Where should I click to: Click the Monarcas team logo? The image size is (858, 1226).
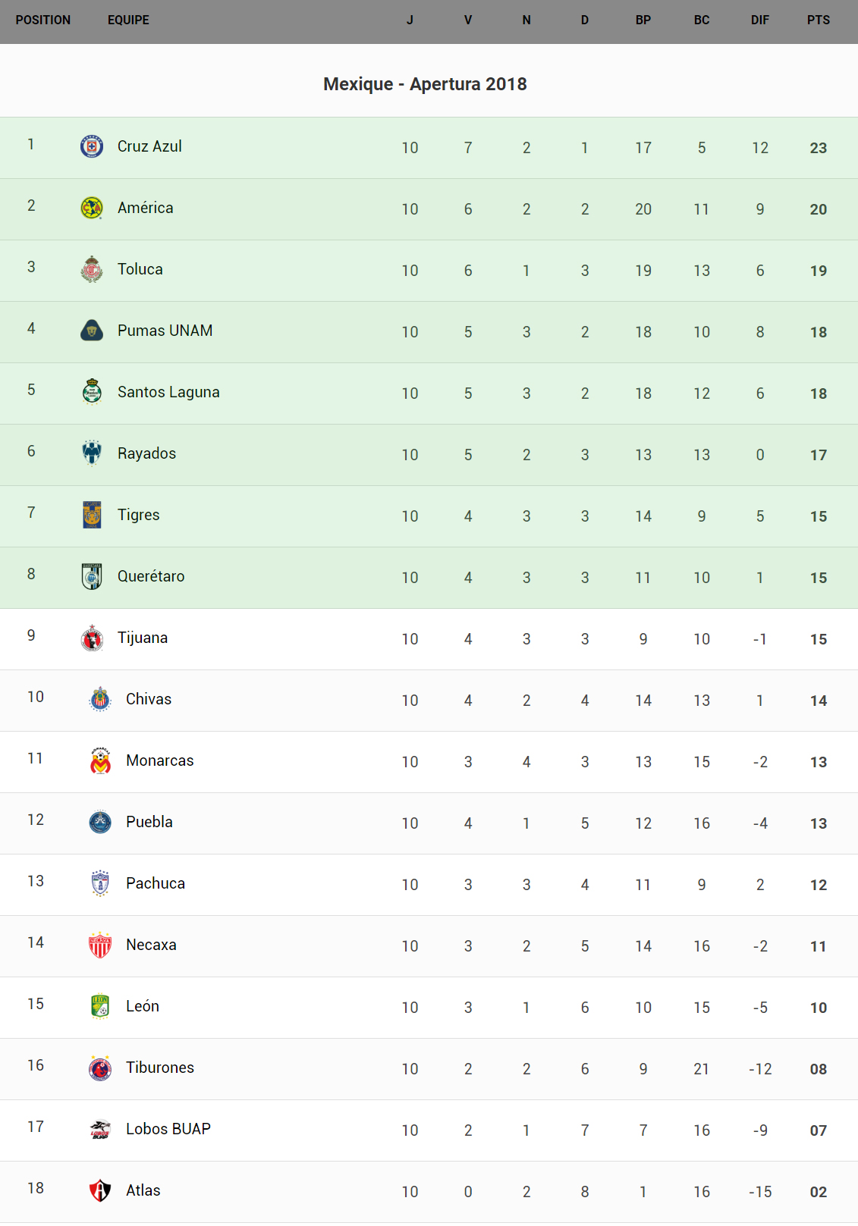point(100,760)
